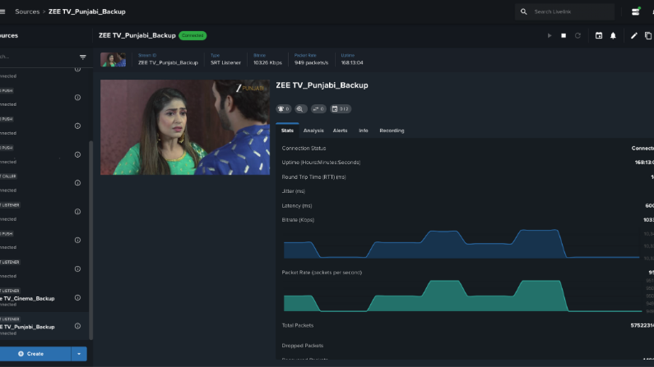Restart the source with the refresh icon
Image resolution: width=654 pixels, height=367 pixels.
click(577, 36)
